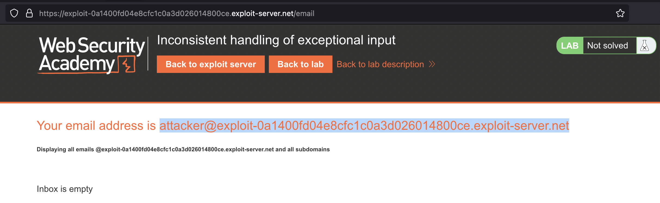Screen dimensions: 660x203
Task: Click the orange separator line under header
Action: 330,103
